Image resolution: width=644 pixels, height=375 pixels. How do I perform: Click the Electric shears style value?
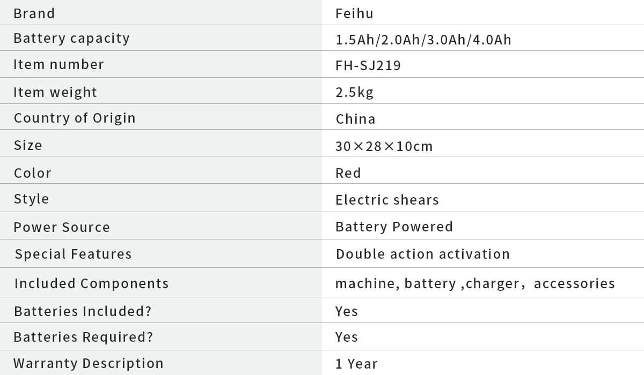point(387,200)
